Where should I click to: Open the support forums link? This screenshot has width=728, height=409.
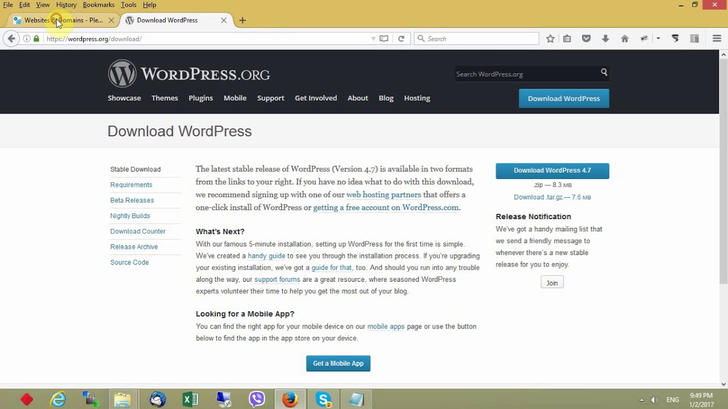point(277,279)
